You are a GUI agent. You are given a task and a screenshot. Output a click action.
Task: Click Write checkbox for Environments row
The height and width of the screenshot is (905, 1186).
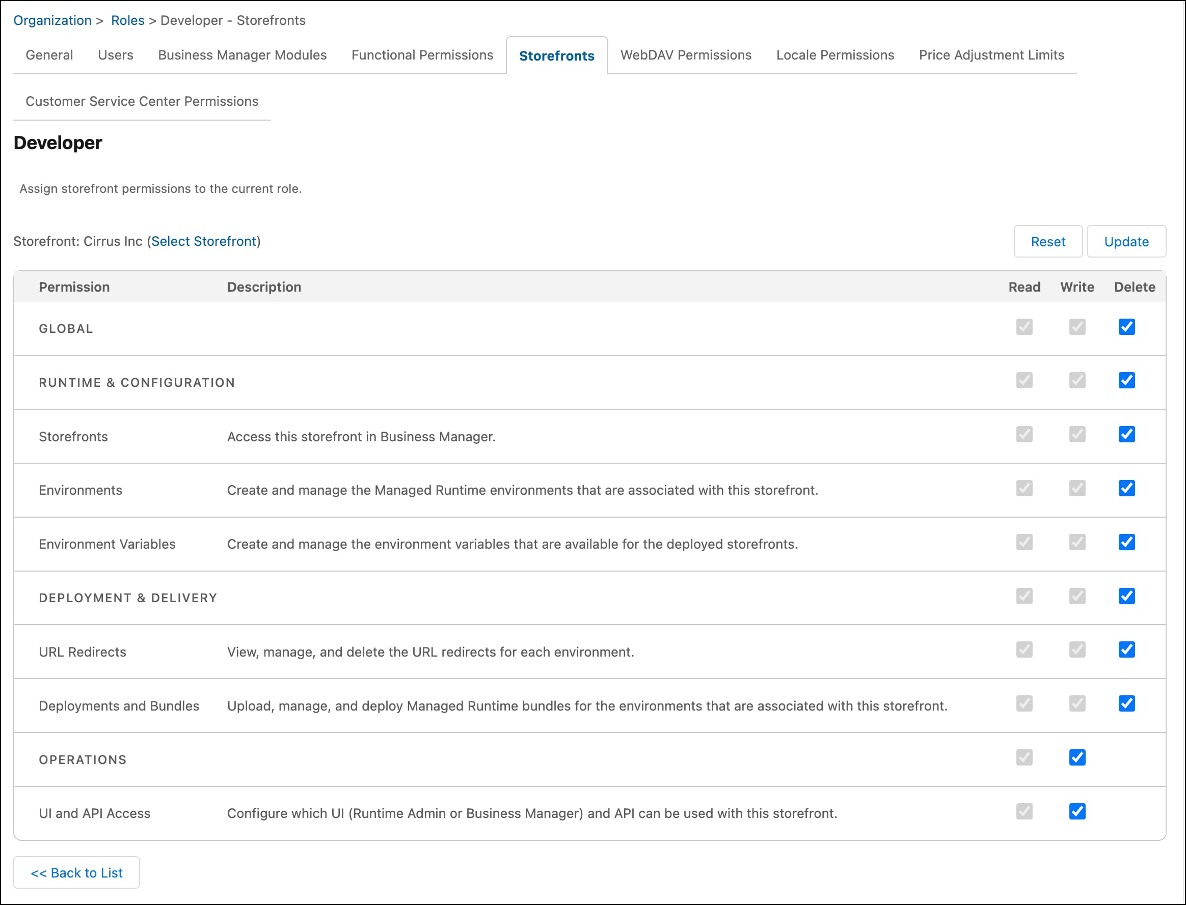1077,489
